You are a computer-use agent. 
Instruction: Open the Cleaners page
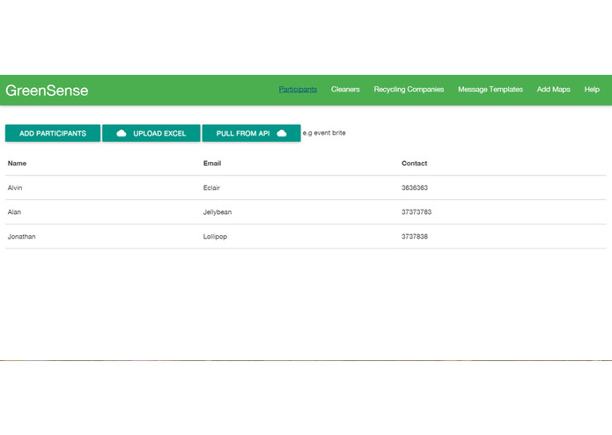[345, 89]
